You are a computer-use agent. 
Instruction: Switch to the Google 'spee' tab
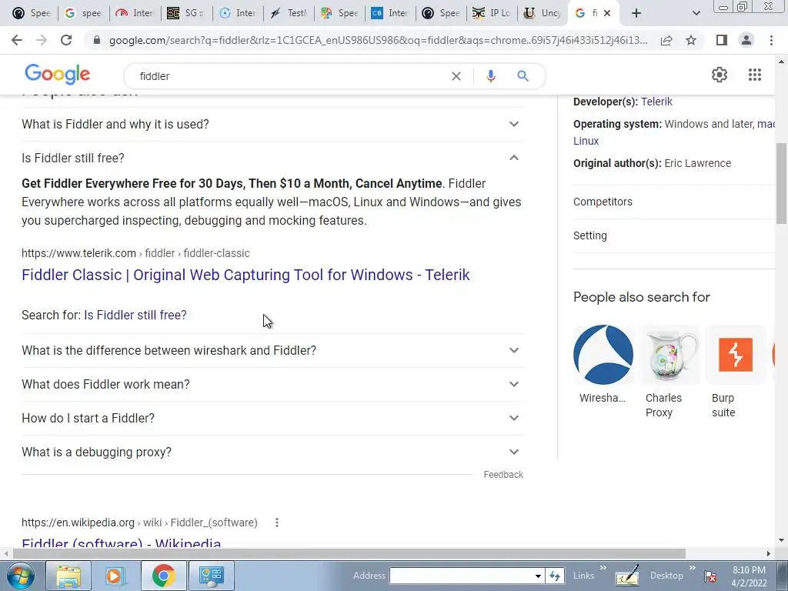pos(83,13)
